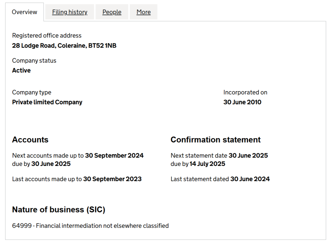Click the Overview tab

click(x=24, y=12)
